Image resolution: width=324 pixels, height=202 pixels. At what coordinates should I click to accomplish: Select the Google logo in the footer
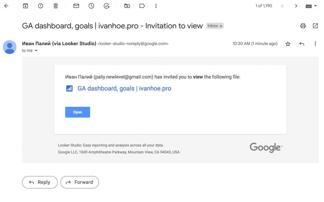click(x=266, y=148)
